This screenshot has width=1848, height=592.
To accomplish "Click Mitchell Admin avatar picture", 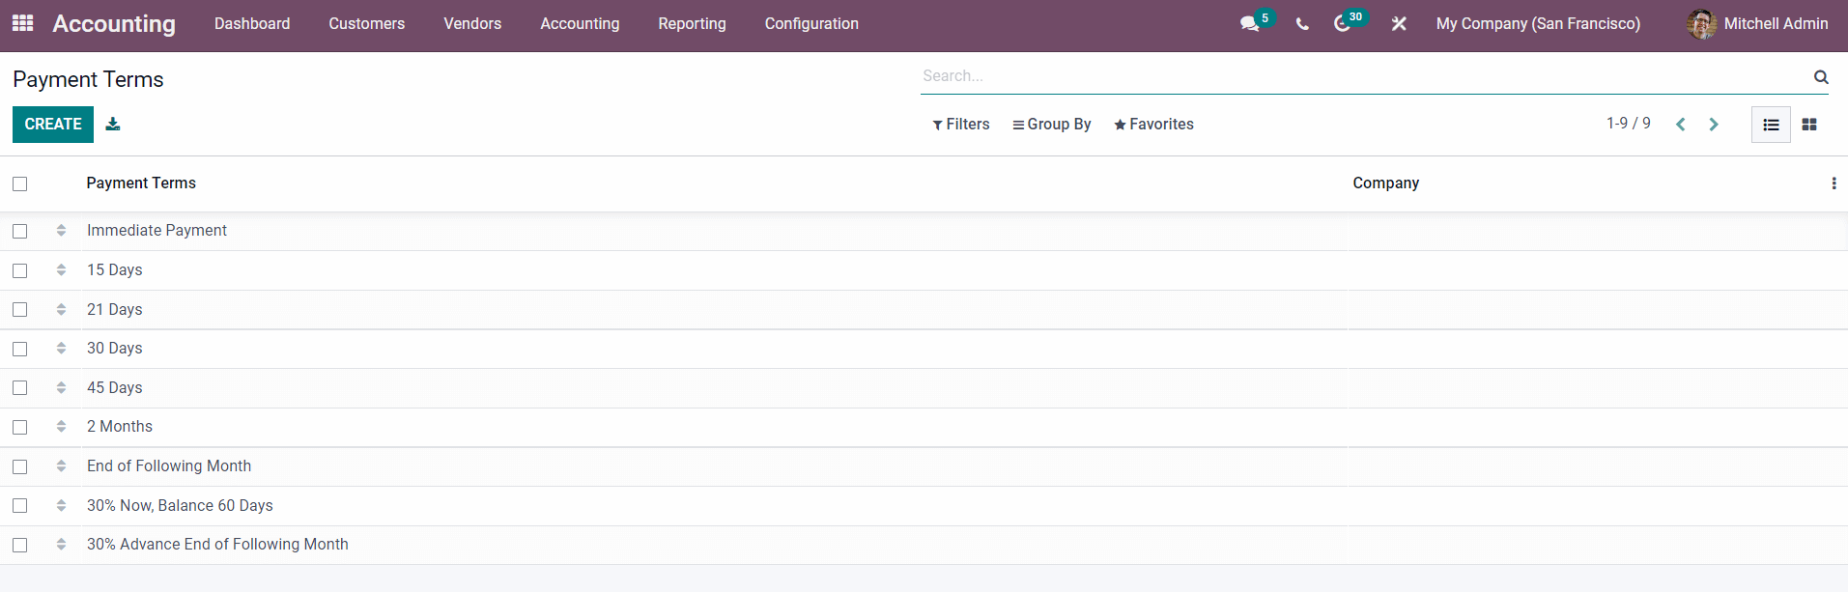I will (x=1701, y=23).
